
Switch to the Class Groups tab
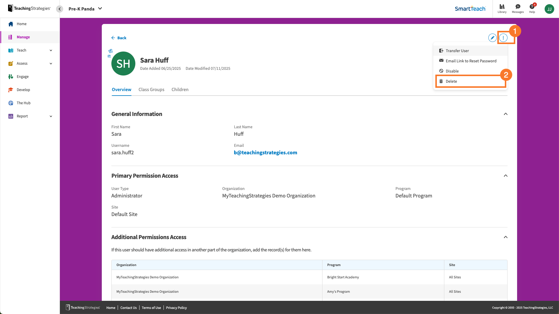pos(151,89)
